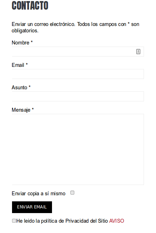156x233 pixels.
Task: Click into the Email input field
Action: (x=78, y=74)
